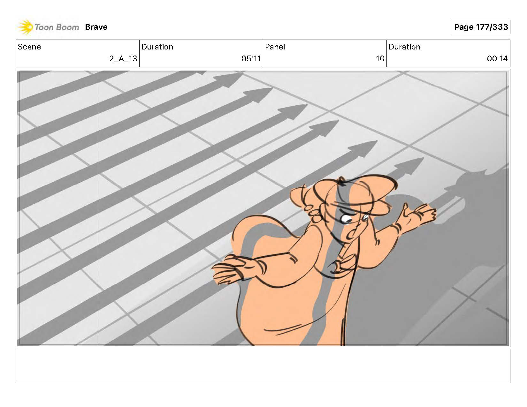Select the project title 'Brave'
Screen dimensions: 527x407
pos(96,27)
